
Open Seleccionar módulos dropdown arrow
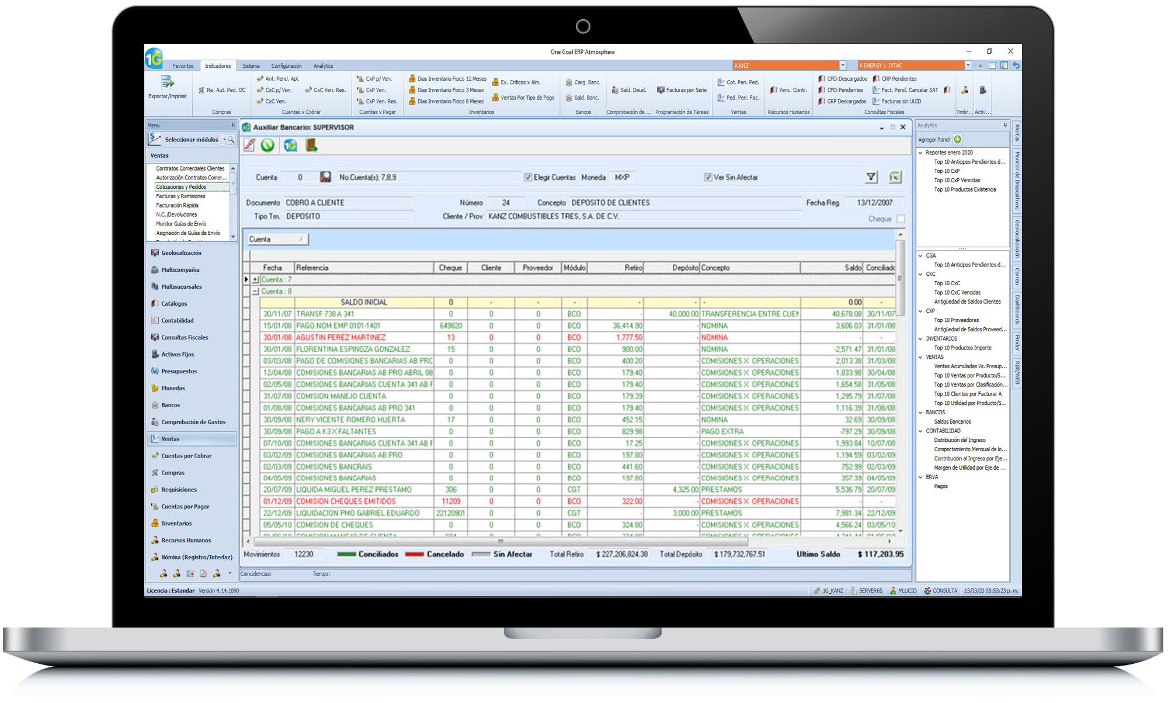tap(224, 140)
